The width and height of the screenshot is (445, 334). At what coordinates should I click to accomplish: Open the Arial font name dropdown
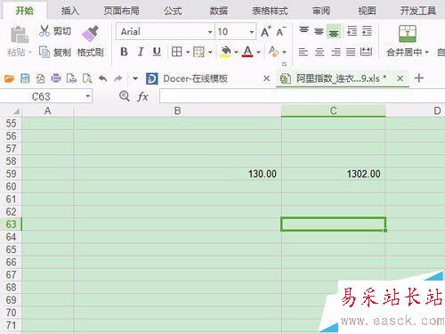tap(210, 32)
